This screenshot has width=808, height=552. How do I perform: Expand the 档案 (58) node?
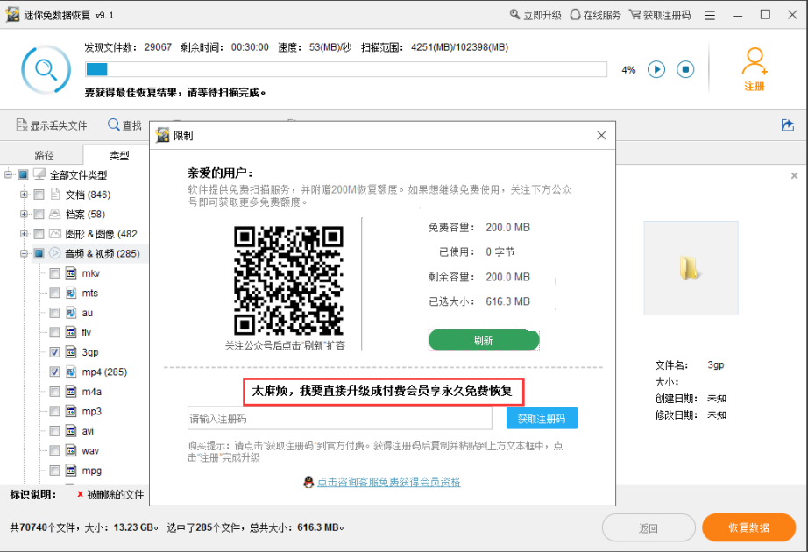point(24,214)
